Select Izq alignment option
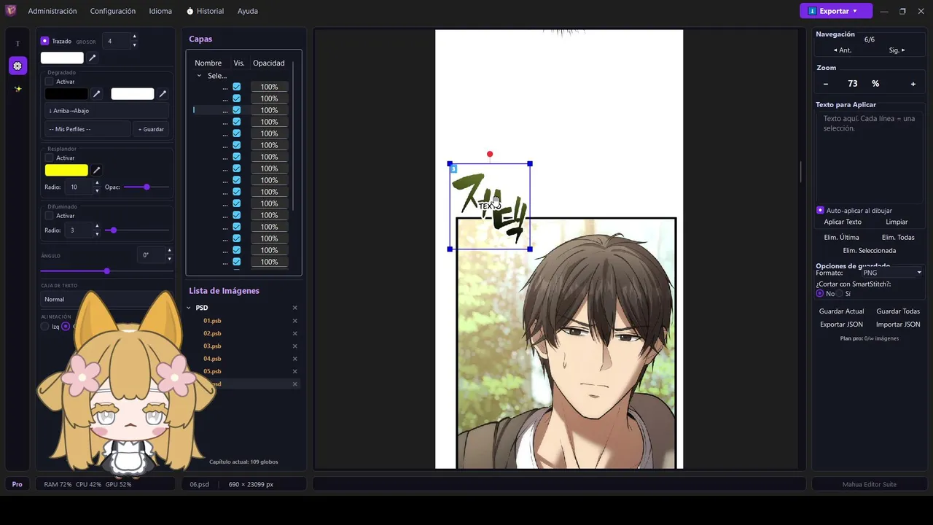The image size is (933, 525). (x=45, y=327)
